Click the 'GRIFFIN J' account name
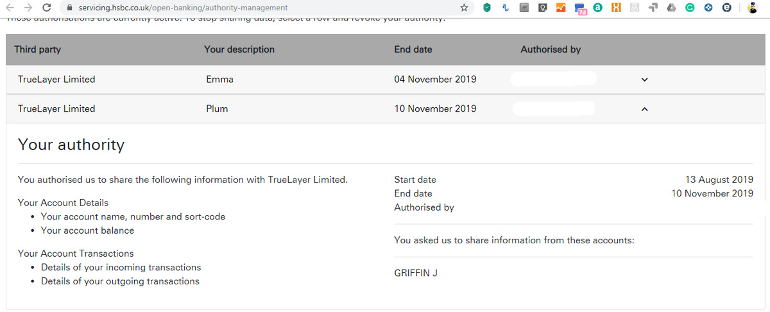 click(416, 273)
